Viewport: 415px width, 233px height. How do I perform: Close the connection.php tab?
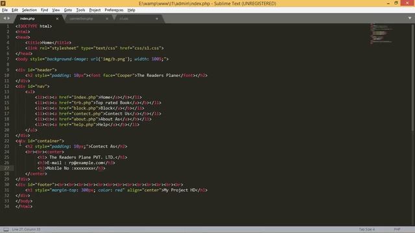(107, 19)
